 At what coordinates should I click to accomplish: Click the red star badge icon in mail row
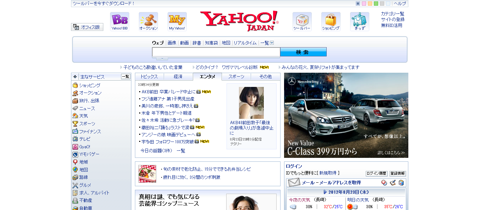[x=384, y=183]
